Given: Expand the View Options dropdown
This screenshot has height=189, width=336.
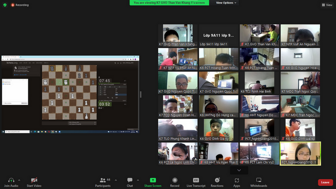Looking at the screenshot, I should tap(226, 3).
